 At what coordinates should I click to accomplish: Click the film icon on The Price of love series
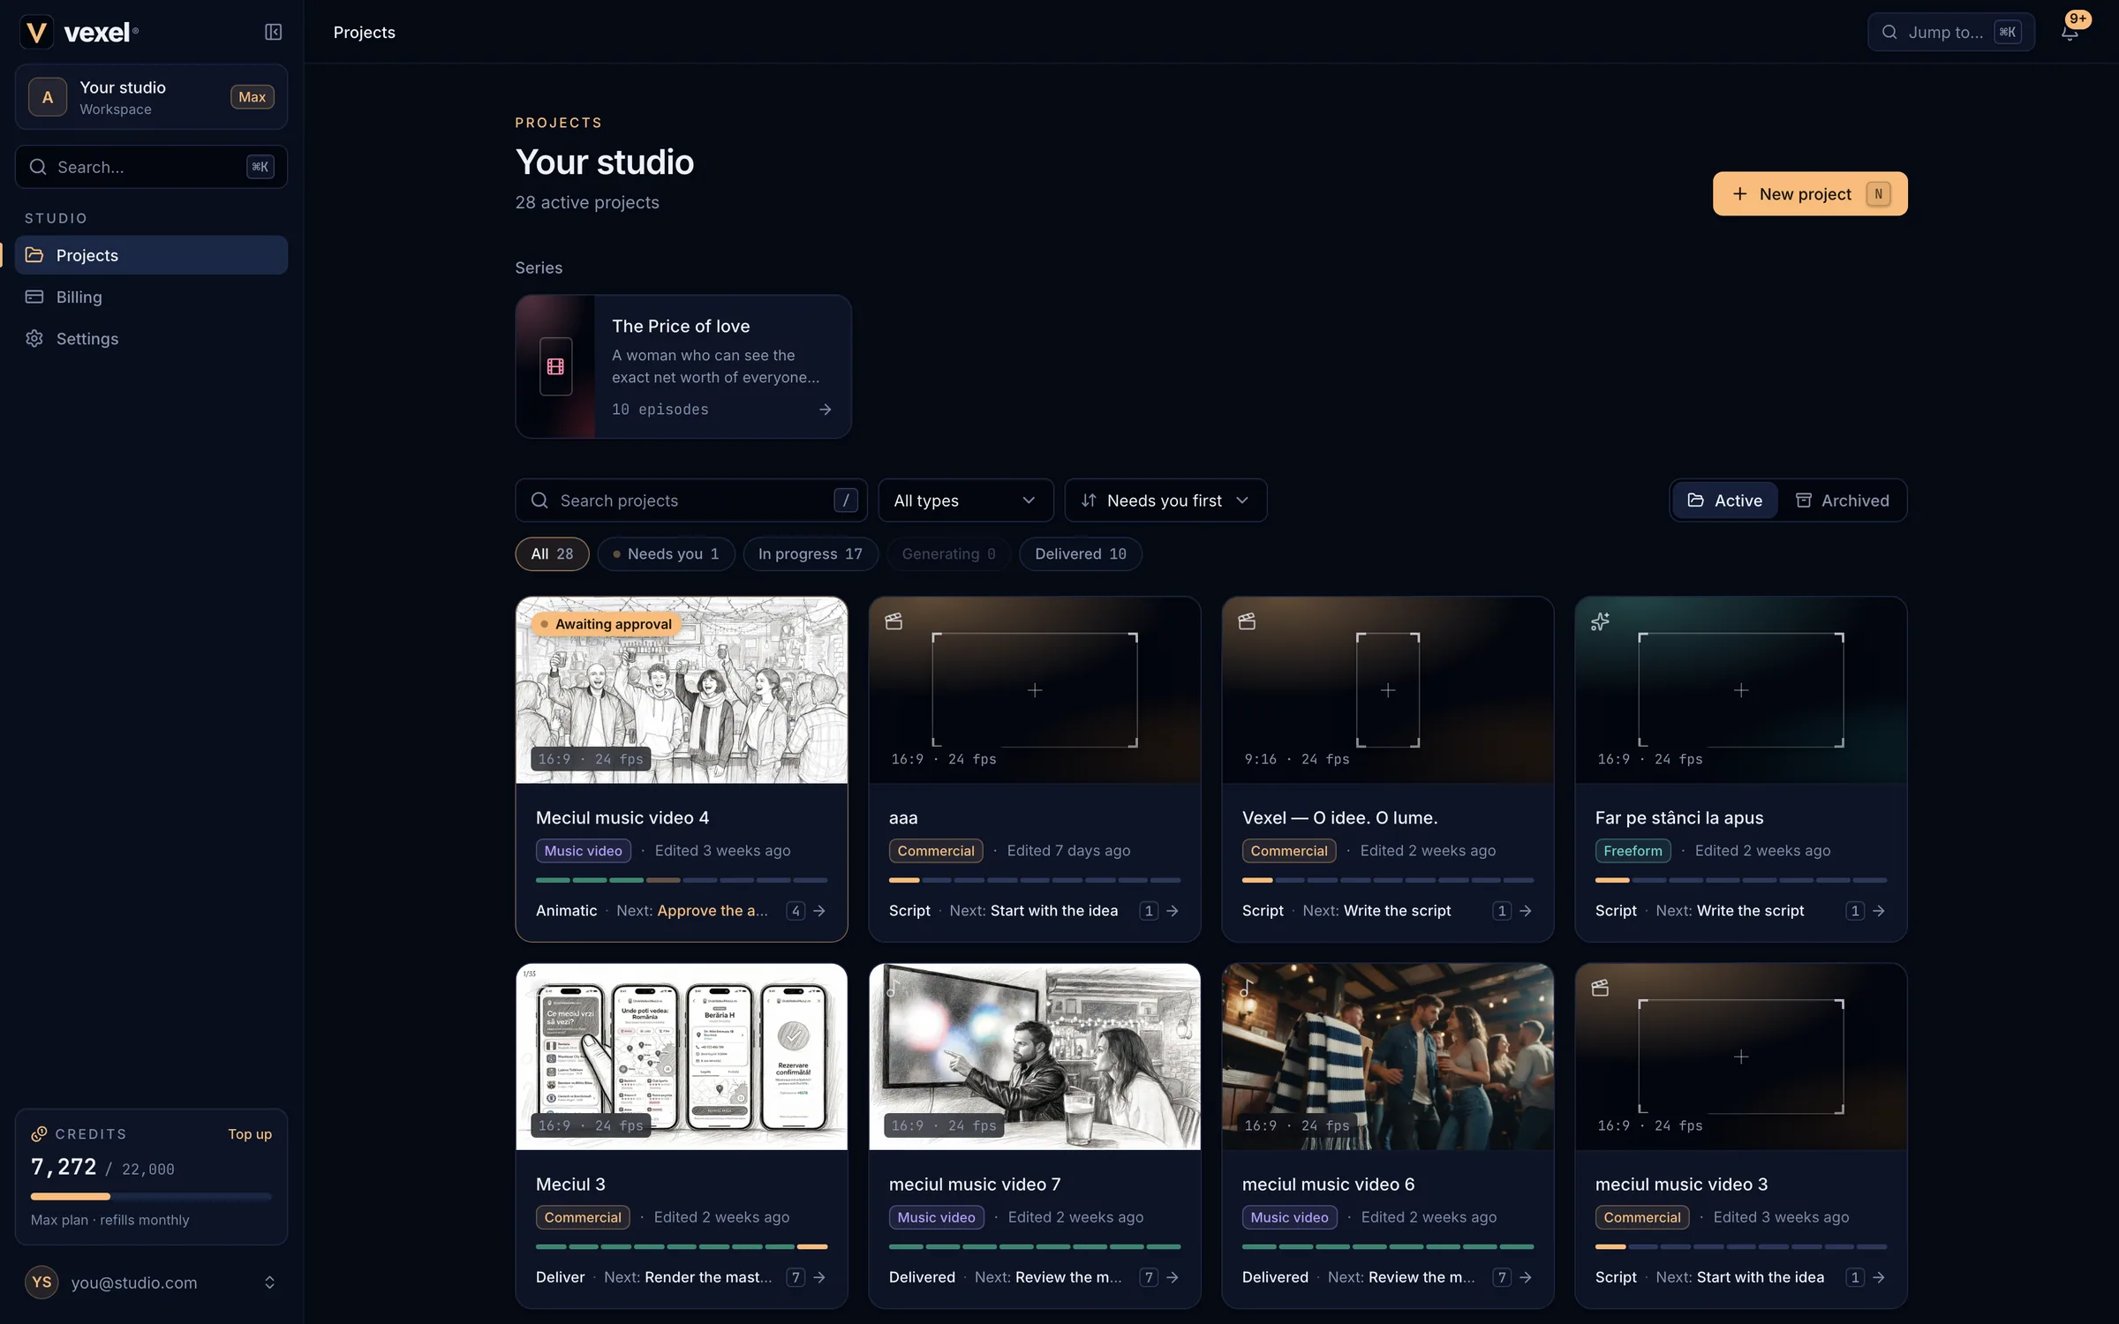555,366
